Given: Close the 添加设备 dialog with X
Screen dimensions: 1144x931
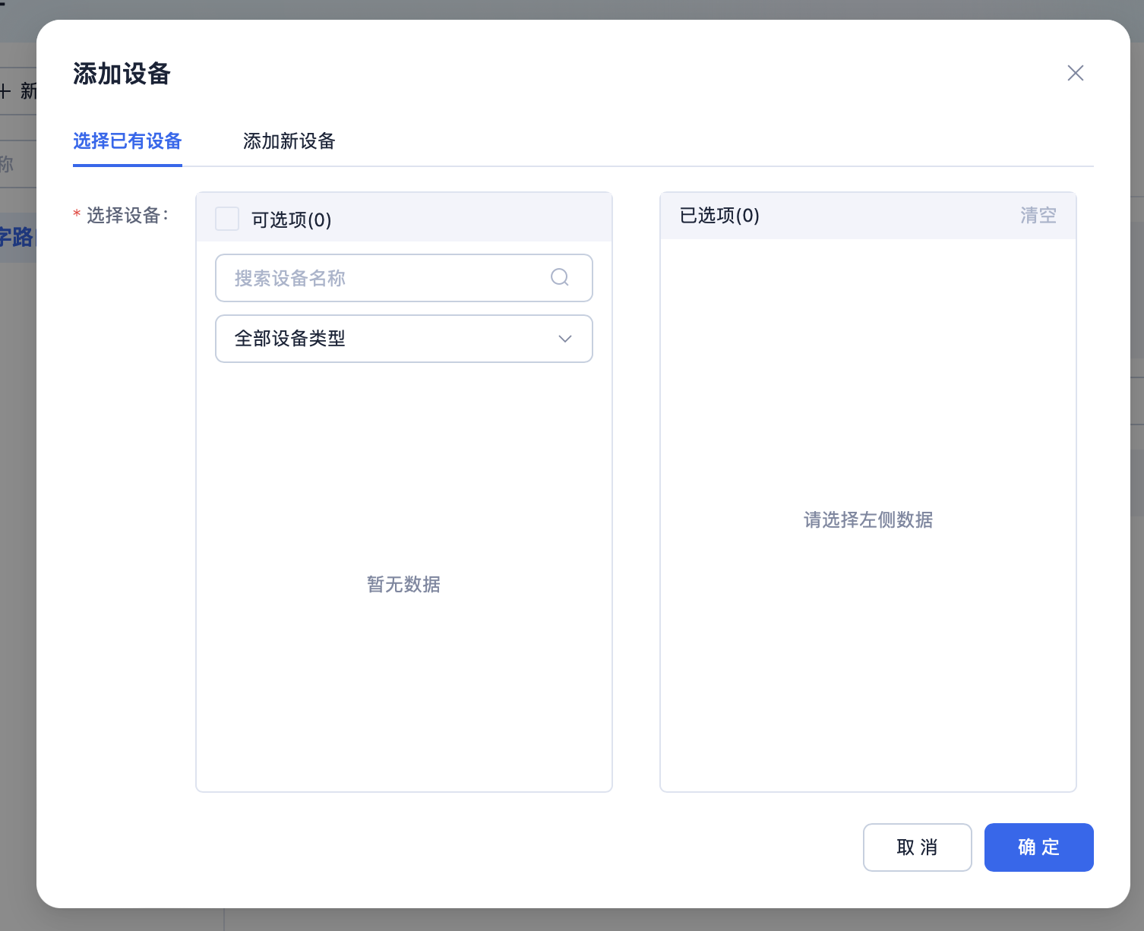Looking at the screenshot, I should point(1075,73).
